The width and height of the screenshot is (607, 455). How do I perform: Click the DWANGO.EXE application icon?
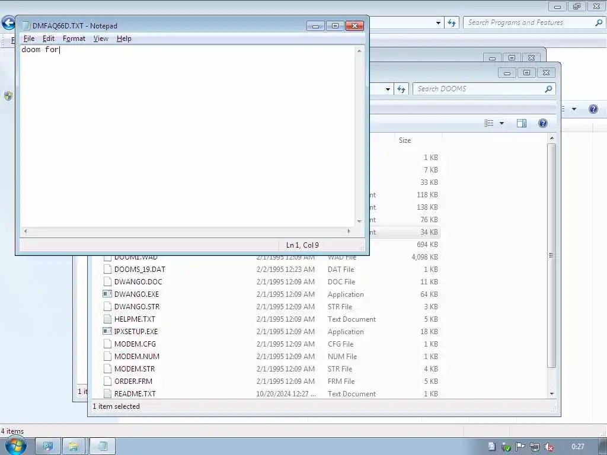click(x=107, y=294)
